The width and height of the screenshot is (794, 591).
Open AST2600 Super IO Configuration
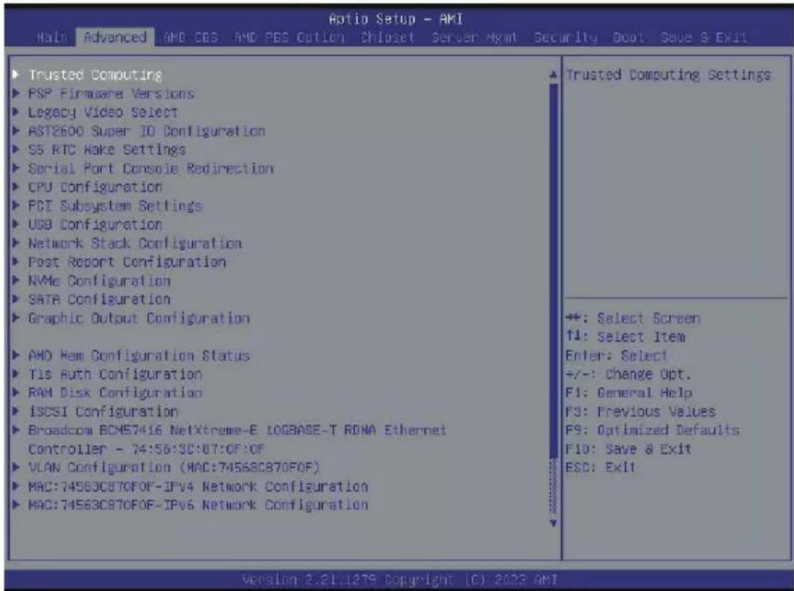(146, 131)
